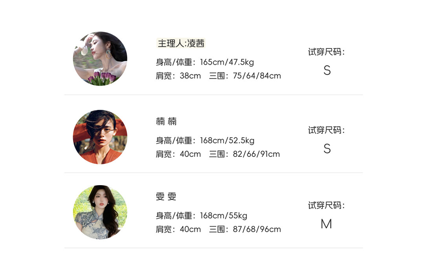Select the name 雯雯
Image resolution: width=432 pixels, height=273 pixels.
166,197
